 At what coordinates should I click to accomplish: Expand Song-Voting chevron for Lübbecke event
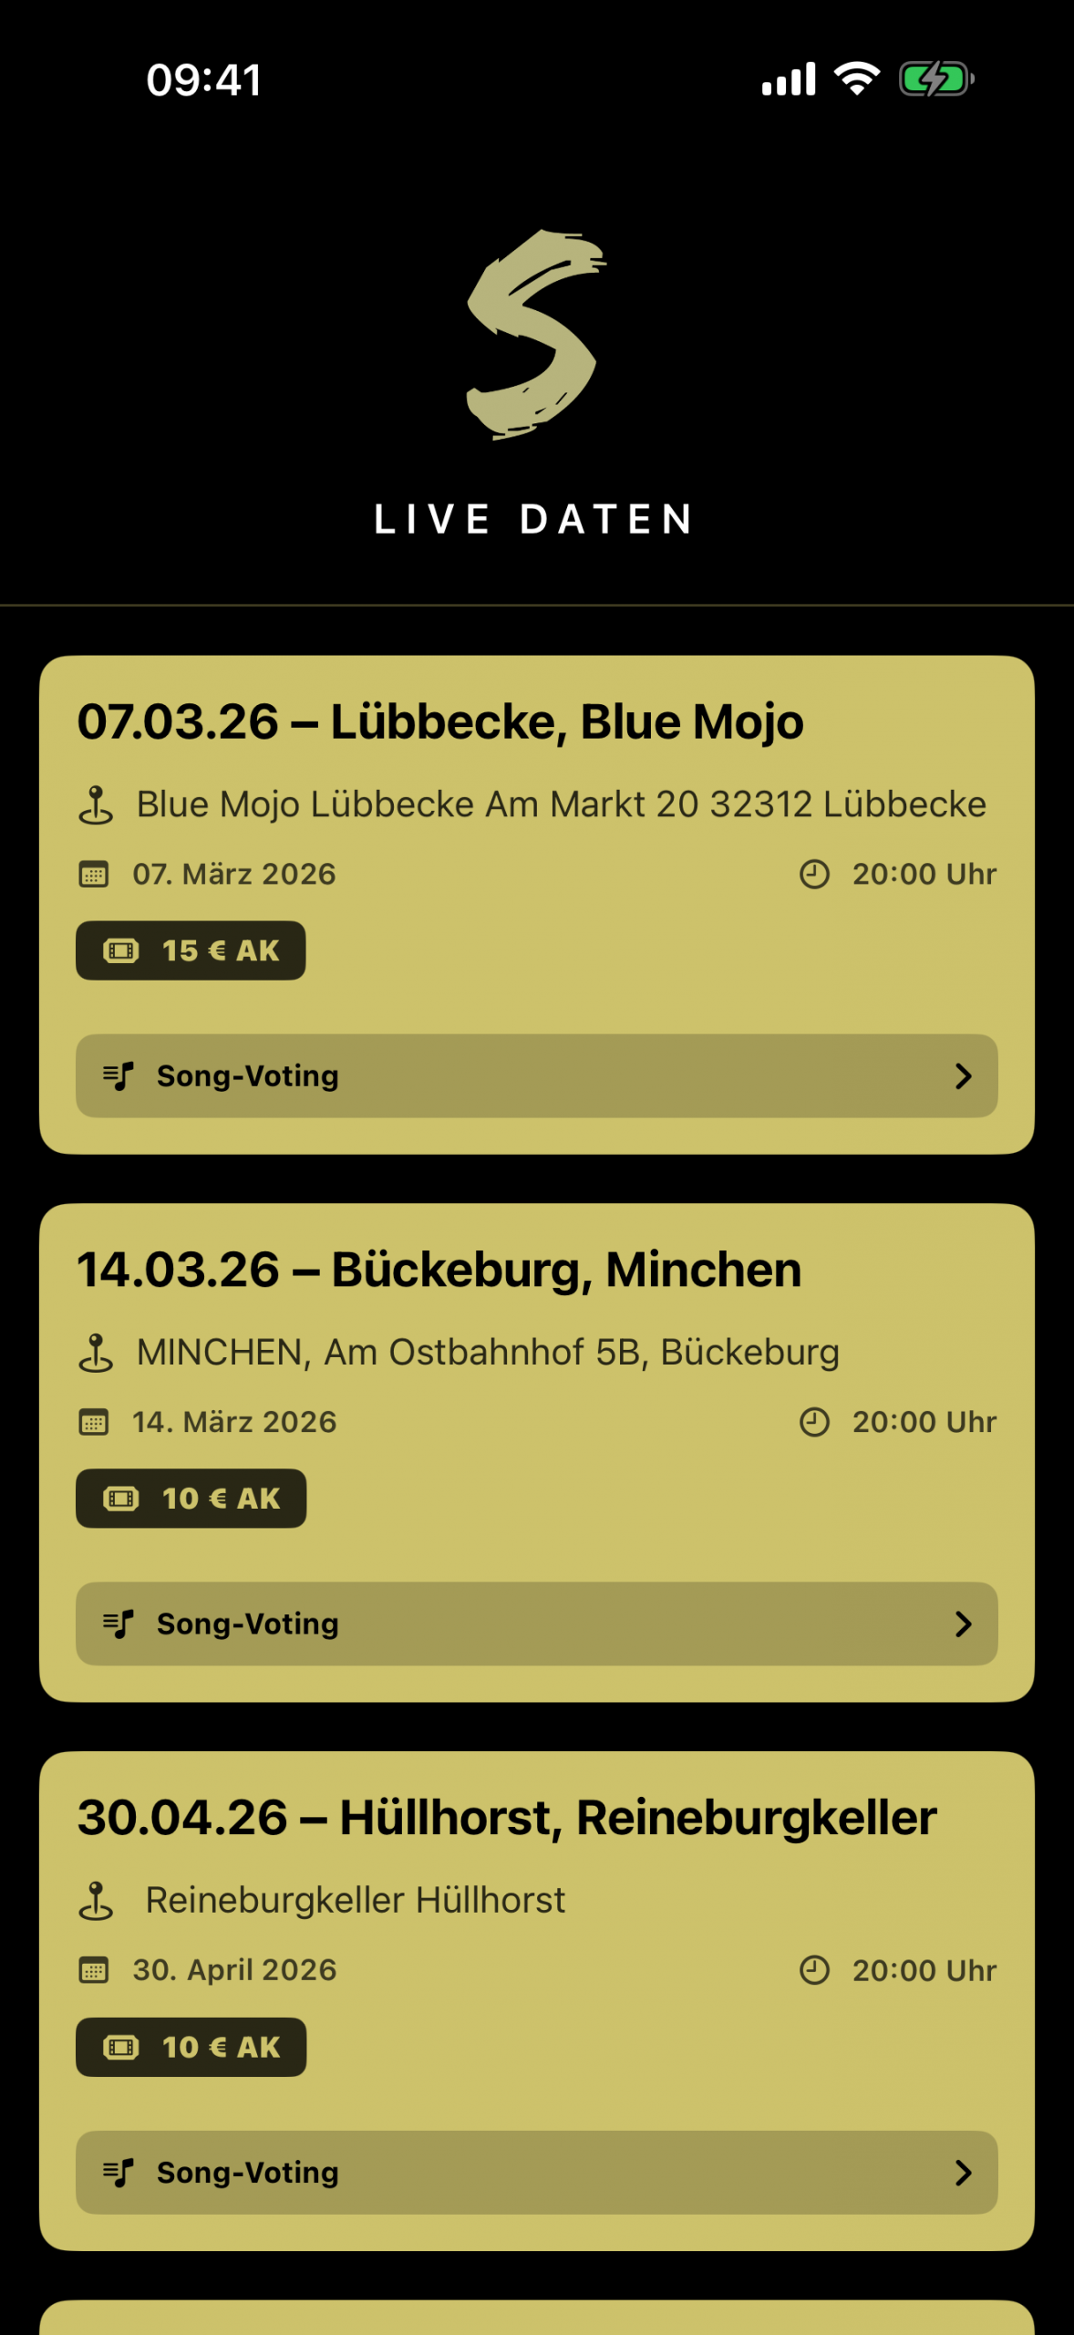point(963,1076)
